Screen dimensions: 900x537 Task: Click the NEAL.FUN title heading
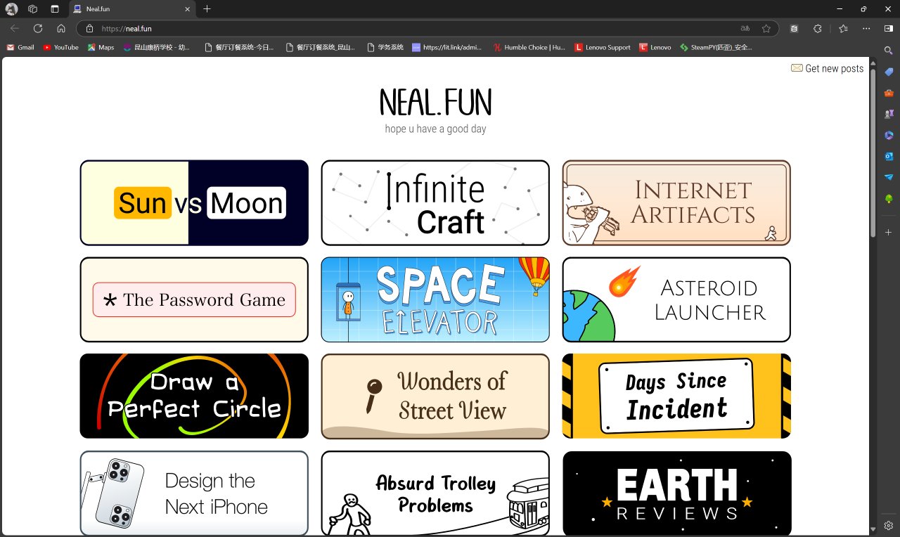click(x=435, y=103)
